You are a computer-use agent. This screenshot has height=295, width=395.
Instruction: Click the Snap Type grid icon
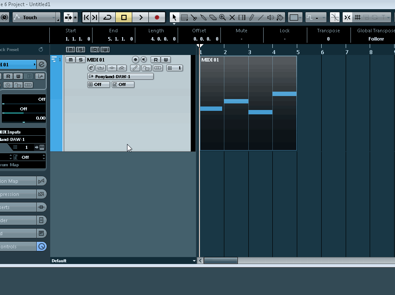click(x=357, y=17)
